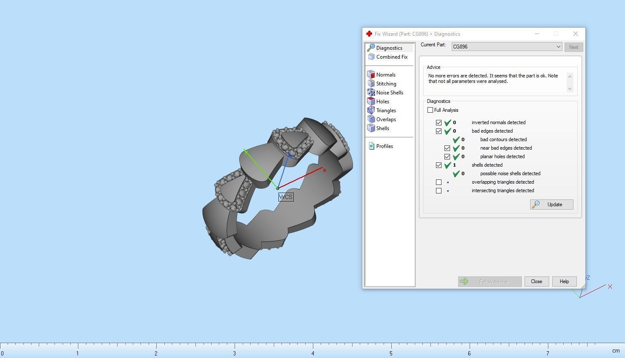The image size is (625, 358).
Task: Open the Current Part dropdown
Action: coord(507,47)
